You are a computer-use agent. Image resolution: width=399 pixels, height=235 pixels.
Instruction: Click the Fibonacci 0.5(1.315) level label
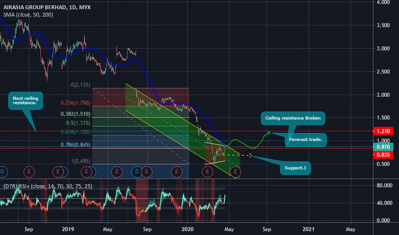pyautogui.click(x=78, y=123)
